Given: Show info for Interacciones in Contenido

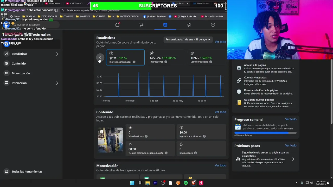Looking at the screenshot, I should (x=195, y=153).
